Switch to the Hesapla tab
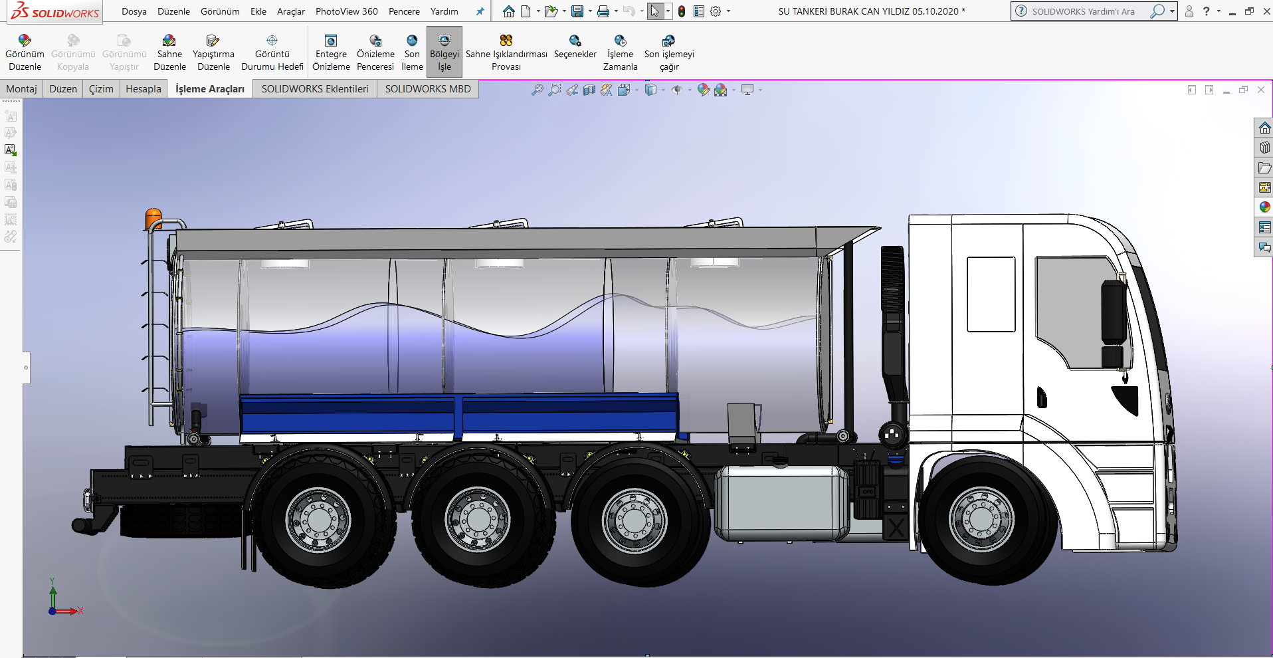The height and width of the screenshot is (658, 1273). point(144,89)
